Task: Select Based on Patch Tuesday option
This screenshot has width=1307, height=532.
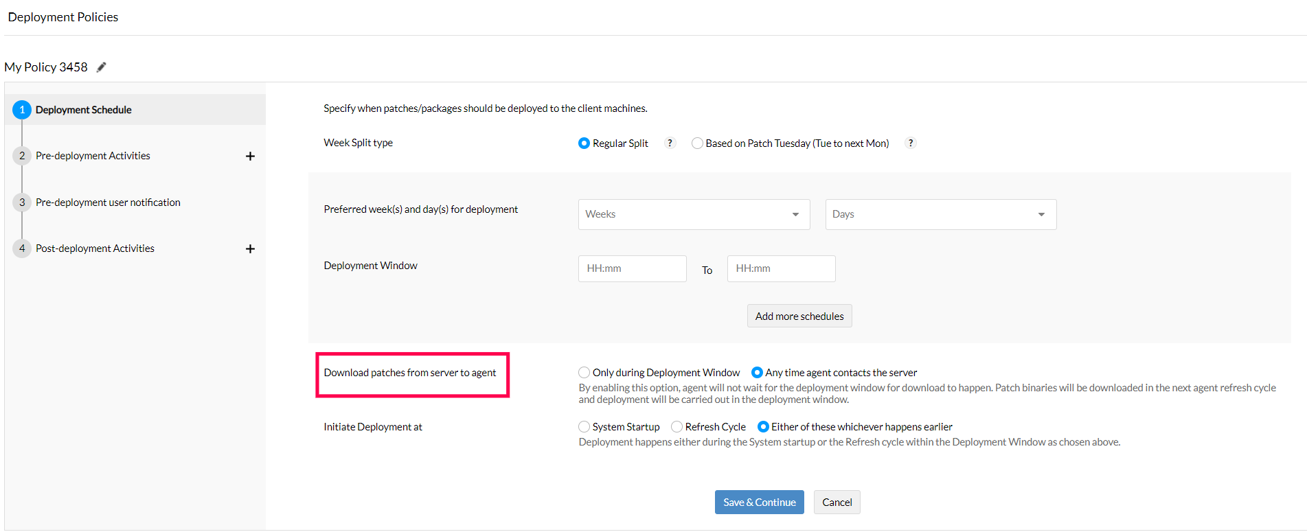Action: [697, 143]
